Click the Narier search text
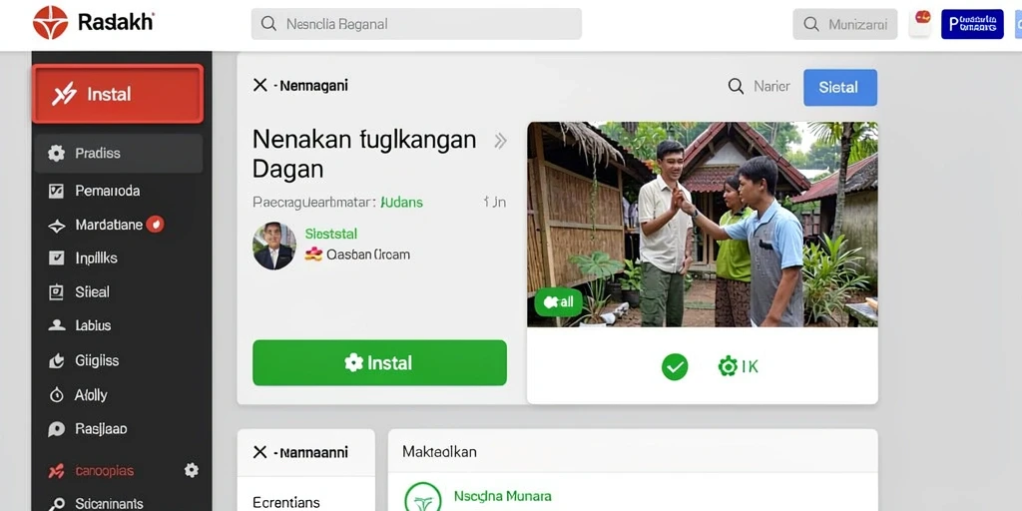 771,86
